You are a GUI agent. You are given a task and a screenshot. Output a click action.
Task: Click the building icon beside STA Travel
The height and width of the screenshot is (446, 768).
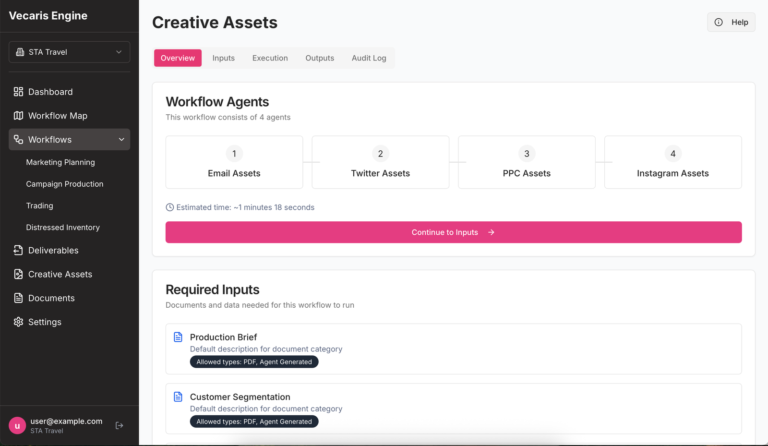click(20, 52)
